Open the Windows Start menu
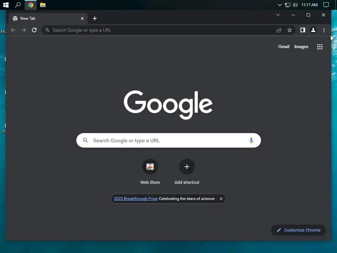 tap(6, 5)
